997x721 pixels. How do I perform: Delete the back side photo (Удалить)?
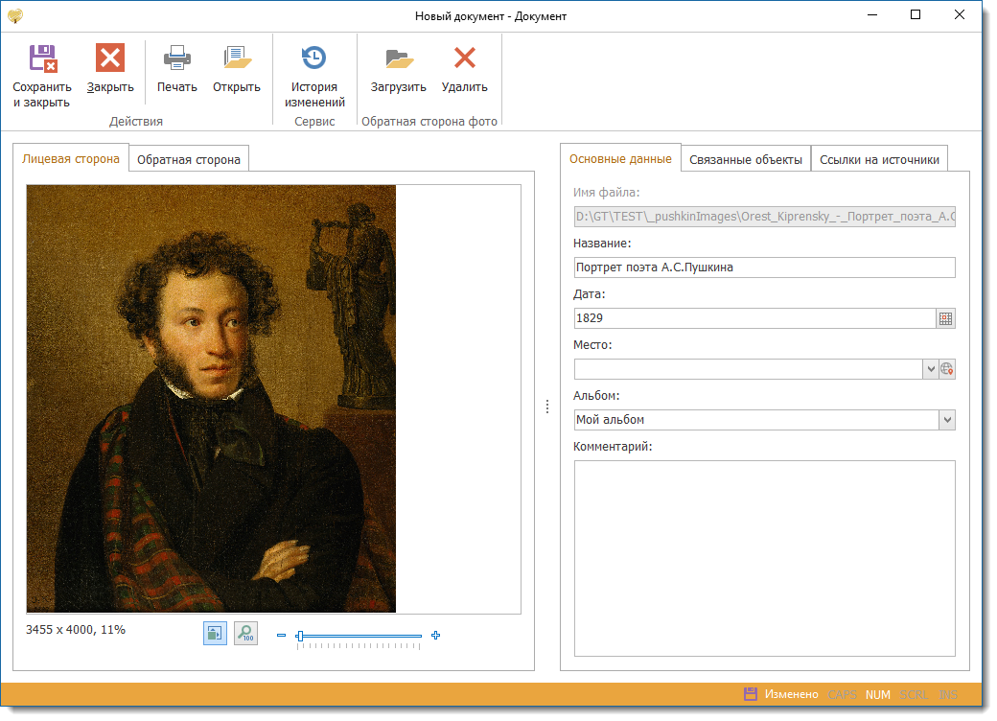coord(465,59)
